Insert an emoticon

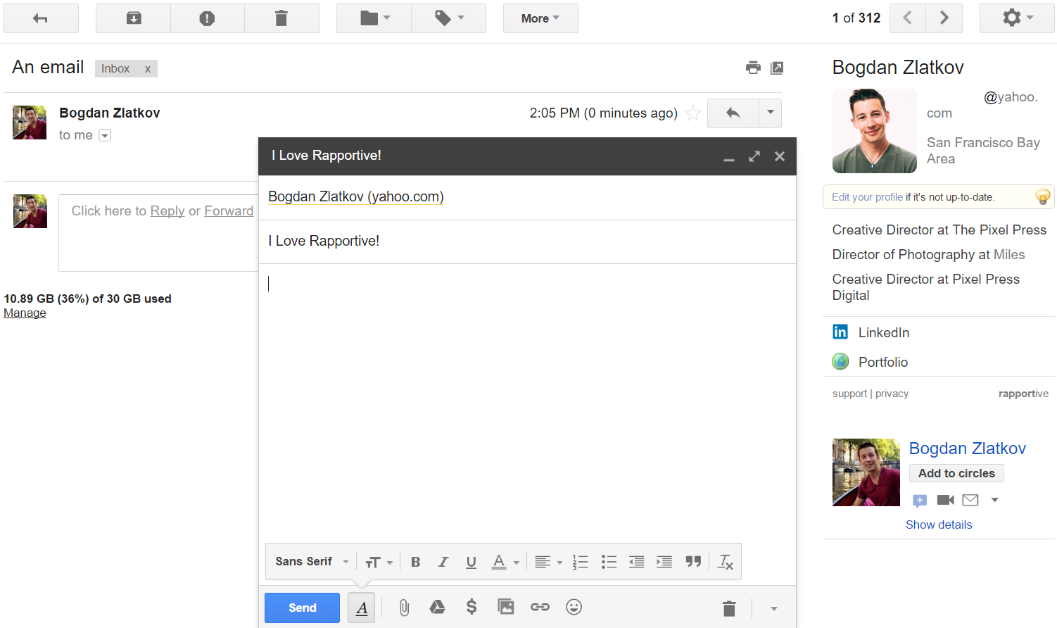point(574,607)
